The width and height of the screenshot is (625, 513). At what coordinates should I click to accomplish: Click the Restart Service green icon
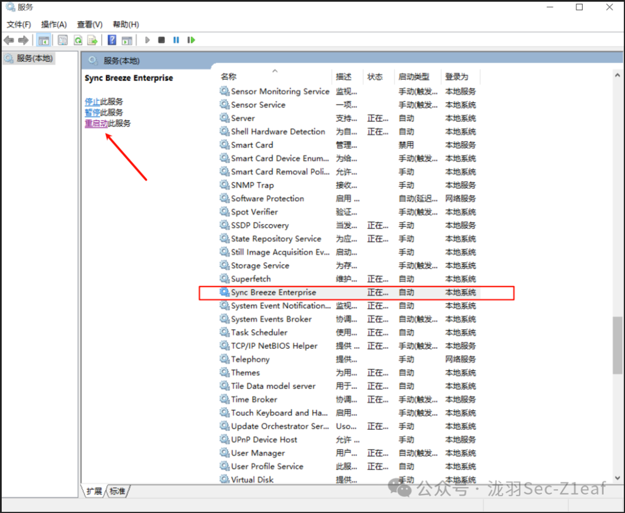coord(192,40)
